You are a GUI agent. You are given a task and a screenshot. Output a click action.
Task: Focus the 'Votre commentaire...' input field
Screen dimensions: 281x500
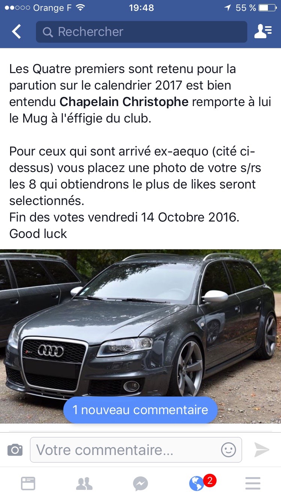[136, 450]
